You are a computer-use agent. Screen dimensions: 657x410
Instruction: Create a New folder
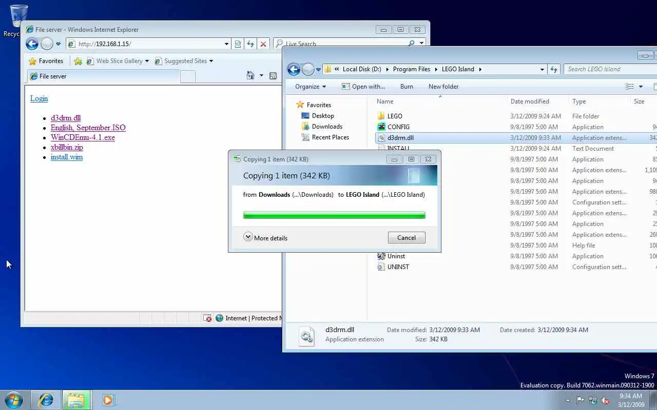(443, 87)
